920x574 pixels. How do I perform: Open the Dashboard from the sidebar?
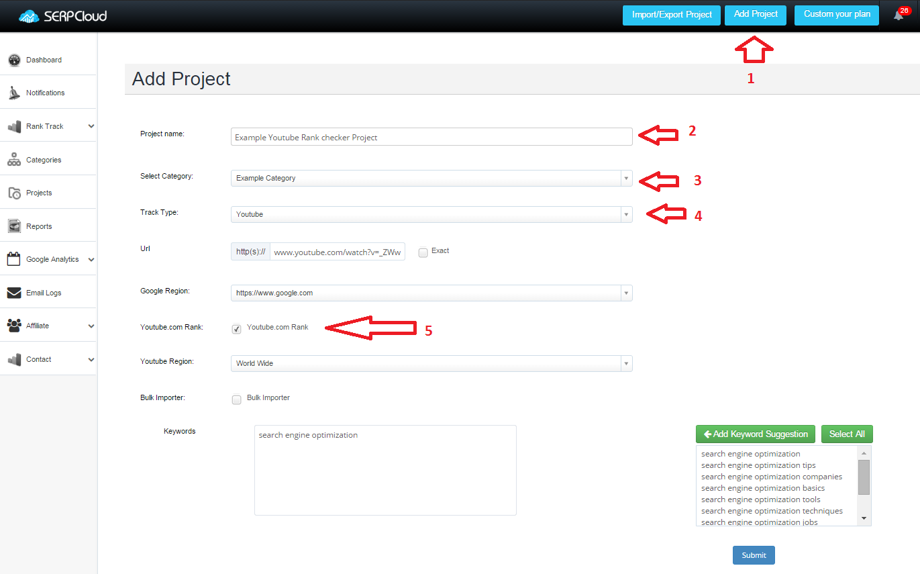pyautogui.click(x=42, y=60)
